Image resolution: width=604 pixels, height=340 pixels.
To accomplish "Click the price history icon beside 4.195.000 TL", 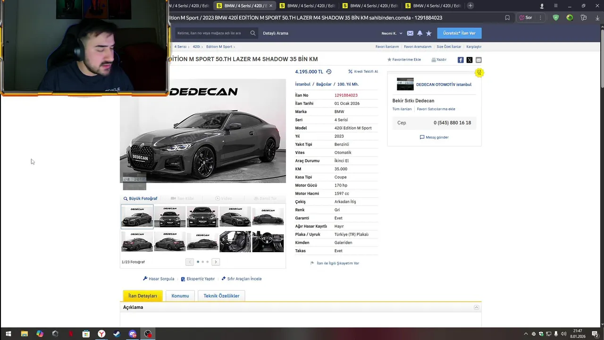I will (329, 72).
